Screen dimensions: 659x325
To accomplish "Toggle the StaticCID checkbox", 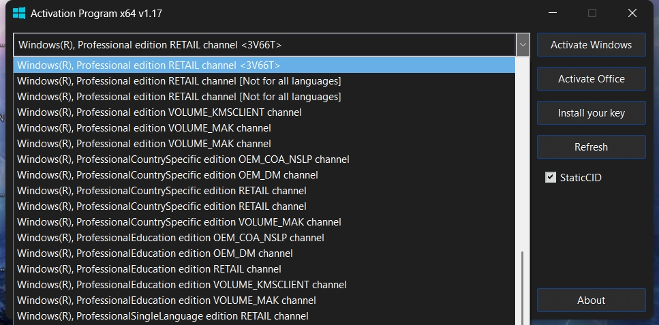I will [551, 178].
